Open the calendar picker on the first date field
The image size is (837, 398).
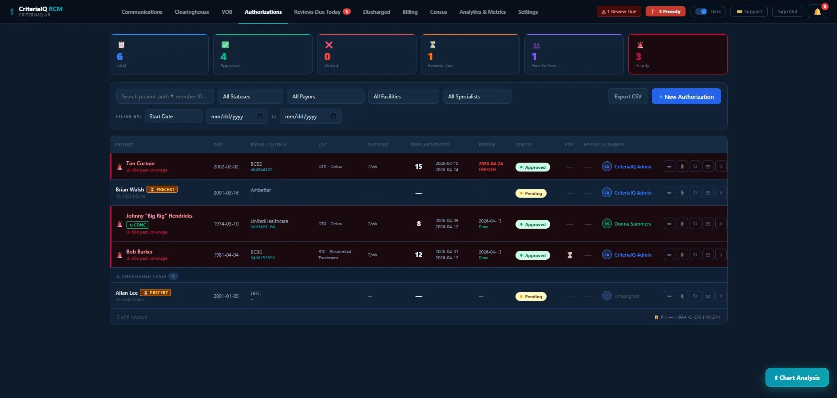pyautogui.click(x=260, y=116)
